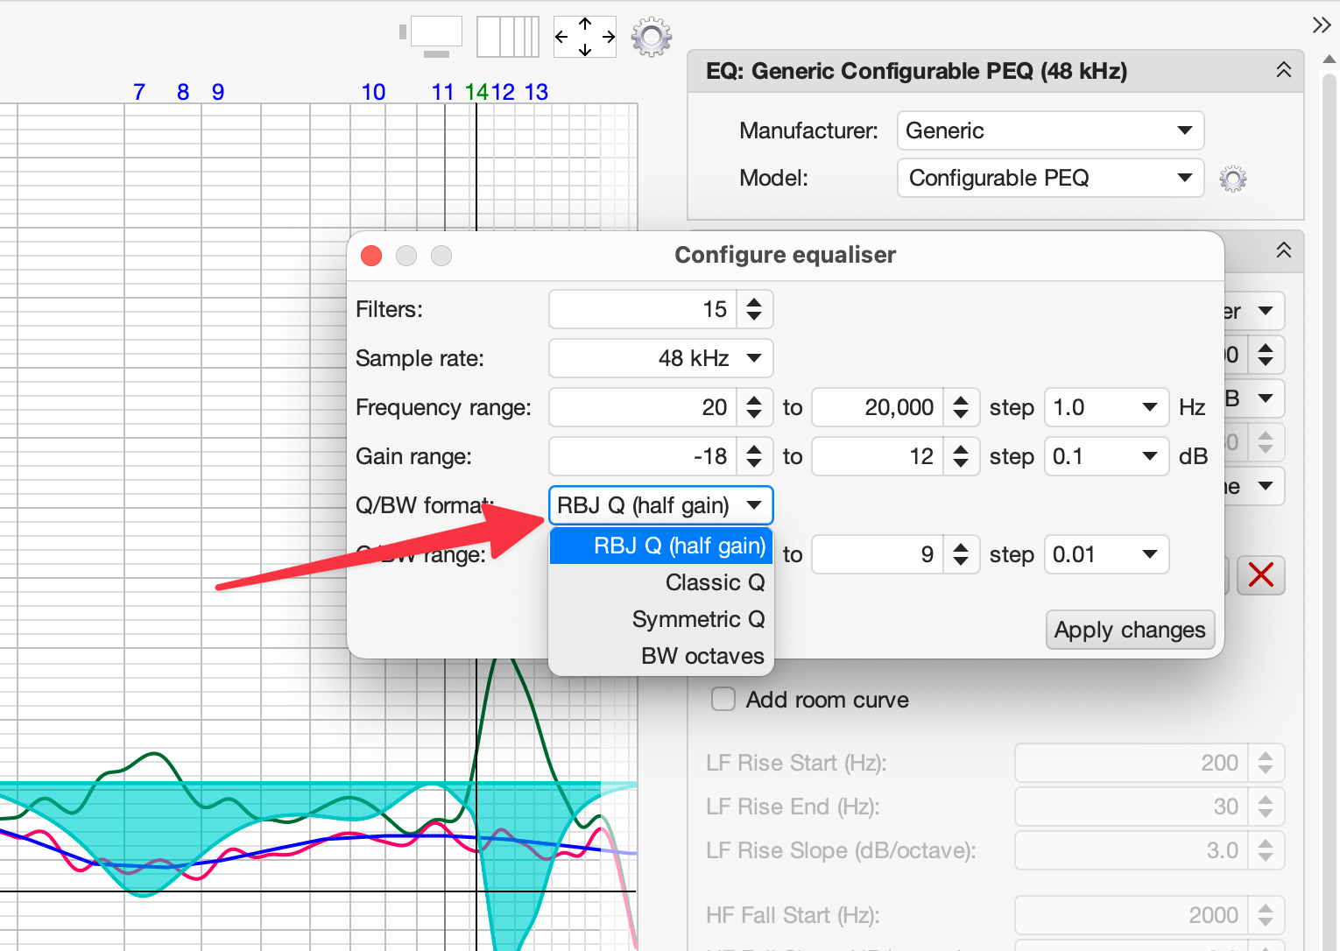Collapse the EQ Generic Configurable PEQ panel

pyautogui.click(x=1283, y=70)
